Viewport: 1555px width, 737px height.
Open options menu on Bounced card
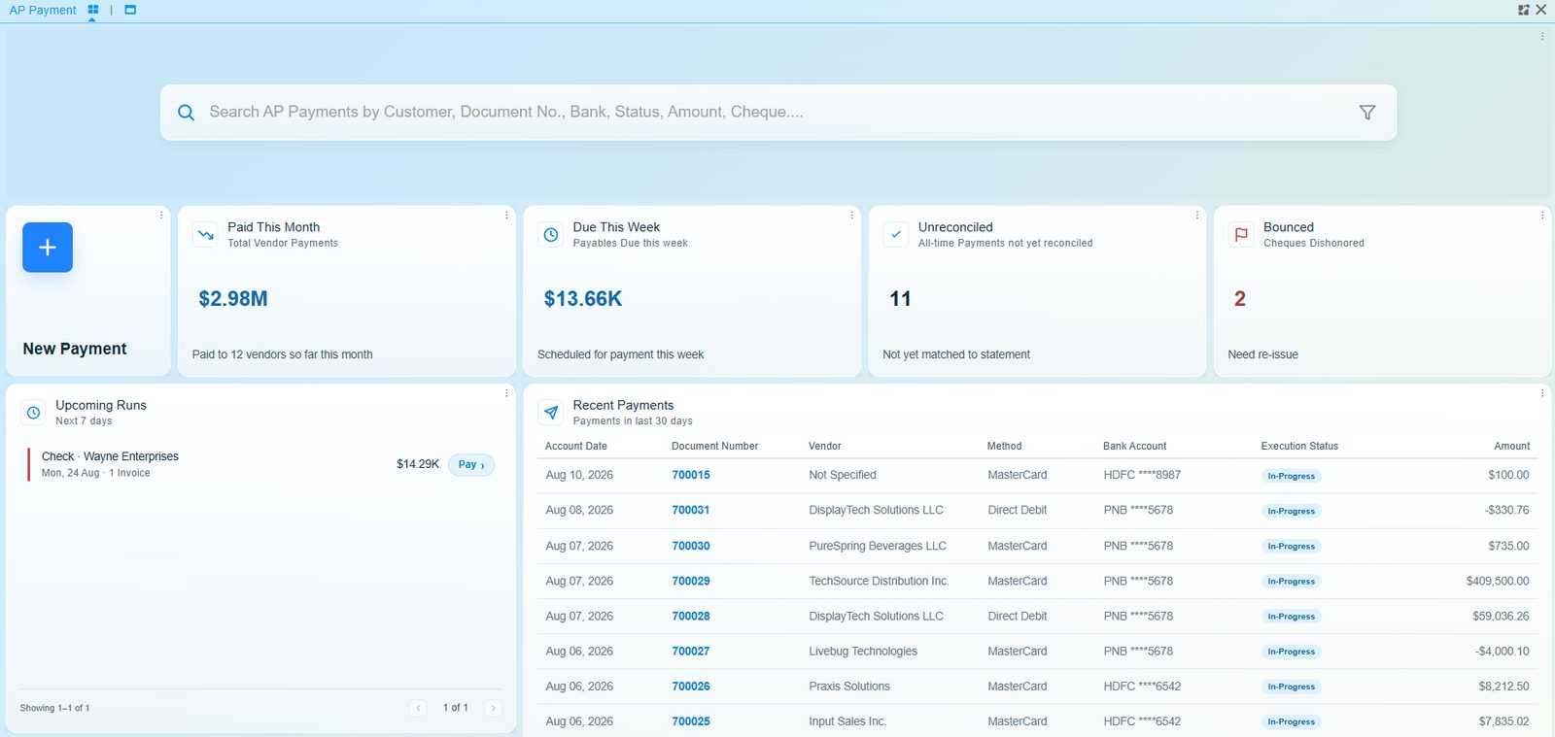[1541, 216]
